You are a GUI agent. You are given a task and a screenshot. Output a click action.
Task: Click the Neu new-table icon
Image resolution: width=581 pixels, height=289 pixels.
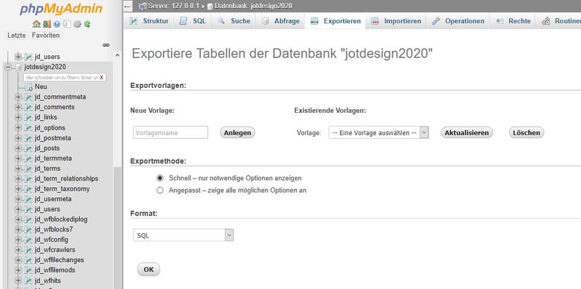click(x=28, y=87)
